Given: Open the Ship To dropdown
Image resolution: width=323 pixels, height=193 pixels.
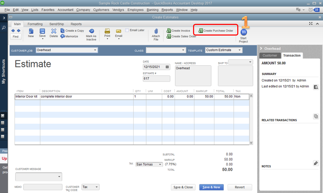Looking at the screenshot, I should pos(250,62).
